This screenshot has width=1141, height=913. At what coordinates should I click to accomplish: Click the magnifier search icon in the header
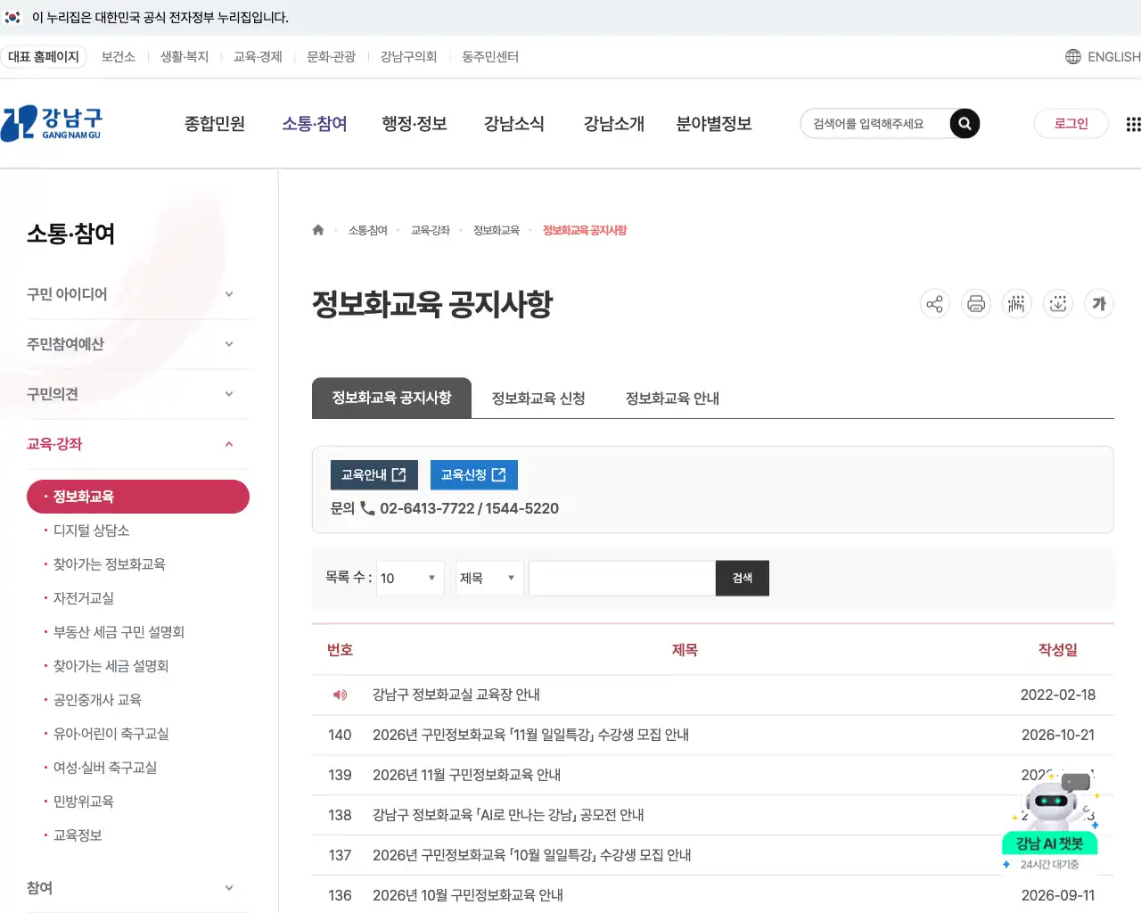click(965, 124)
